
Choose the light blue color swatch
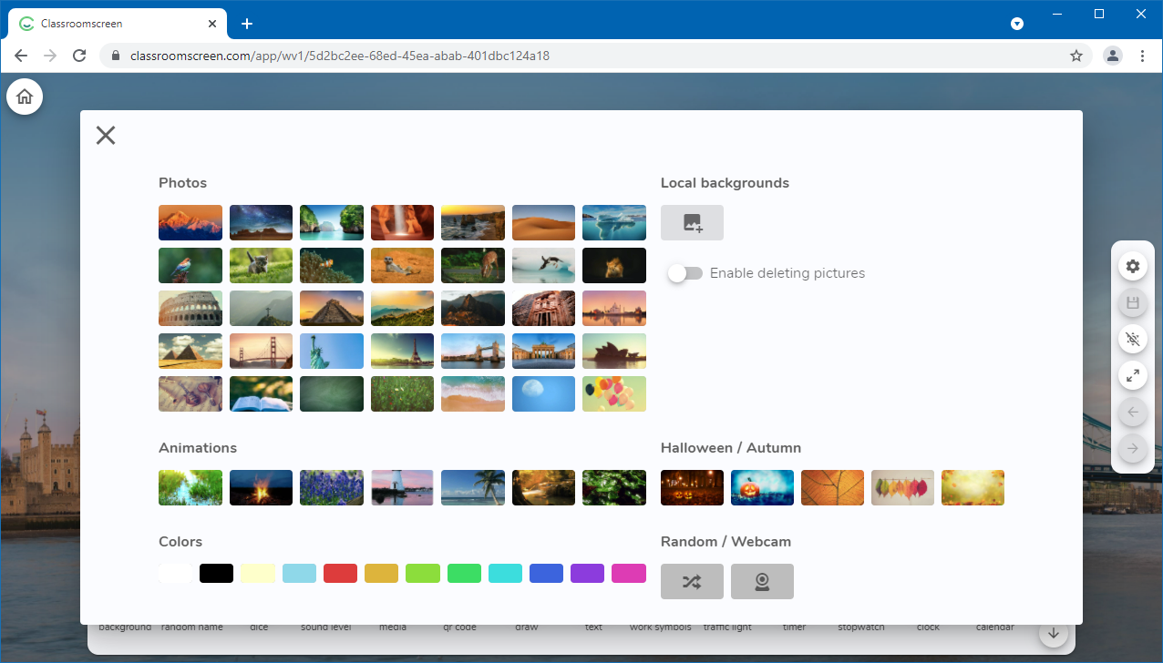(x=299, y=574)
